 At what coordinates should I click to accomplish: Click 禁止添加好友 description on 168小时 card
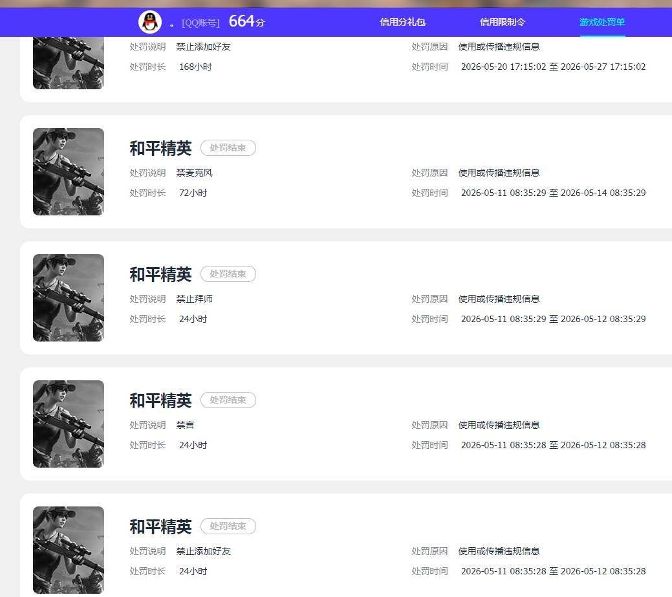click(203, 47)
